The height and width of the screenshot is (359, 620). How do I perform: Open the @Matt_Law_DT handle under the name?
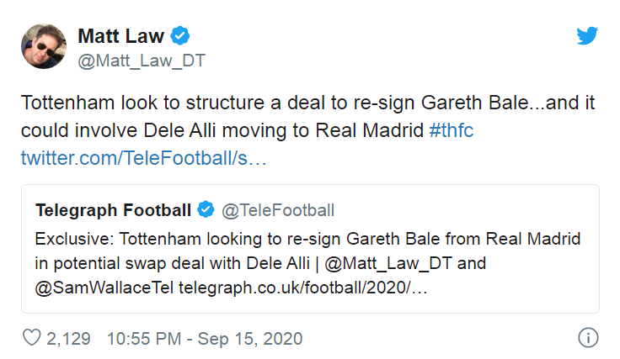click(x=142, y=61)
